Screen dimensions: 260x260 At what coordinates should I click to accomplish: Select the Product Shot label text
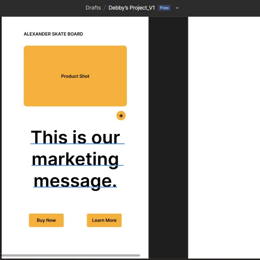click(x=75, y=76)
